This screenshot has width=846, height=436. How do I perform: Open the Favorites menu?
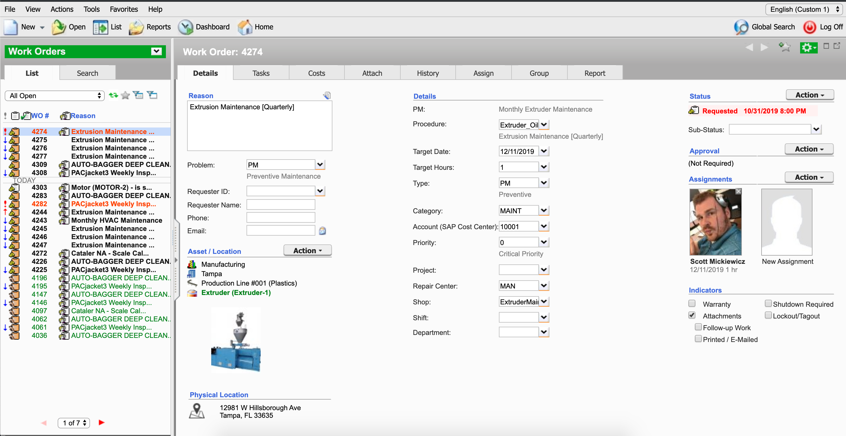pyautogui.click(x=124, y=9)
